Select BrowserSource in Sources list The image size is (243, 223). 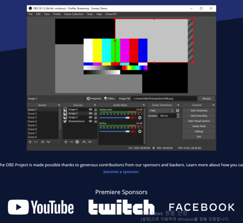80,121
